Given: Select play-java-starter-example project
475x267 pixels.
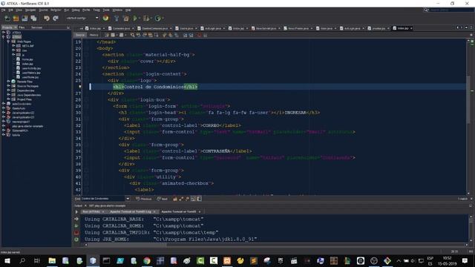Looking at the screenshot, I should (27, 126).
